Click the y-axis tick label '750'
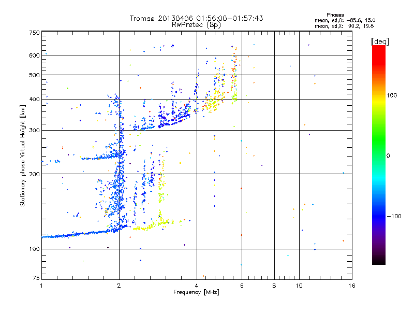 click(34, 33)
